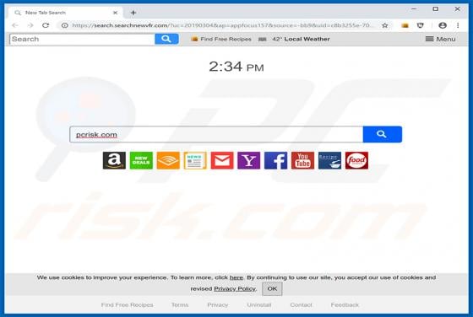Open a new browser tab
This screenshot has width=473, height=317.
(x=133, y=13)
